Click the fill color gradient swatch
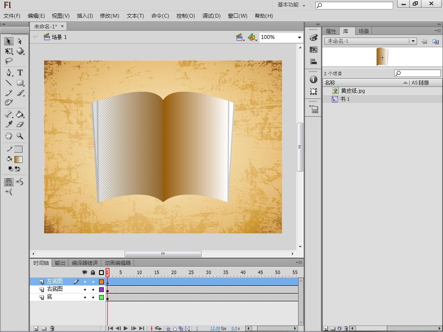 (x=18, y=159)
